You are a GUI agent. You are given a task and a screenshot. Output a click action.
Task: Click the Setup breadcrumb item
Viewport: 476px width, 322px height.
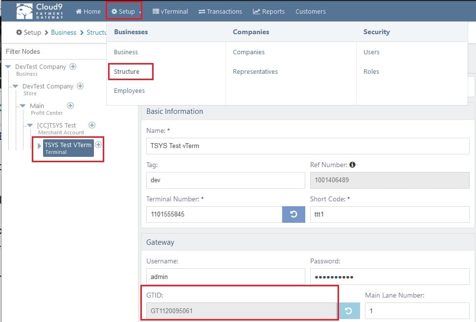click(28, 32)
